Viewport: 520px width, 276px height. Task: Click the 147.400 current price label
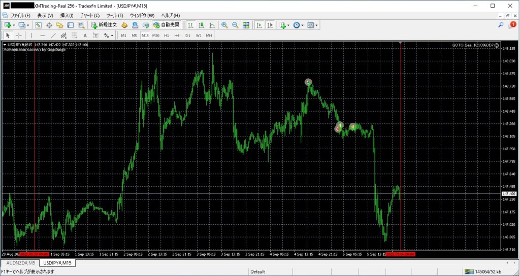(x=508, y=194)
